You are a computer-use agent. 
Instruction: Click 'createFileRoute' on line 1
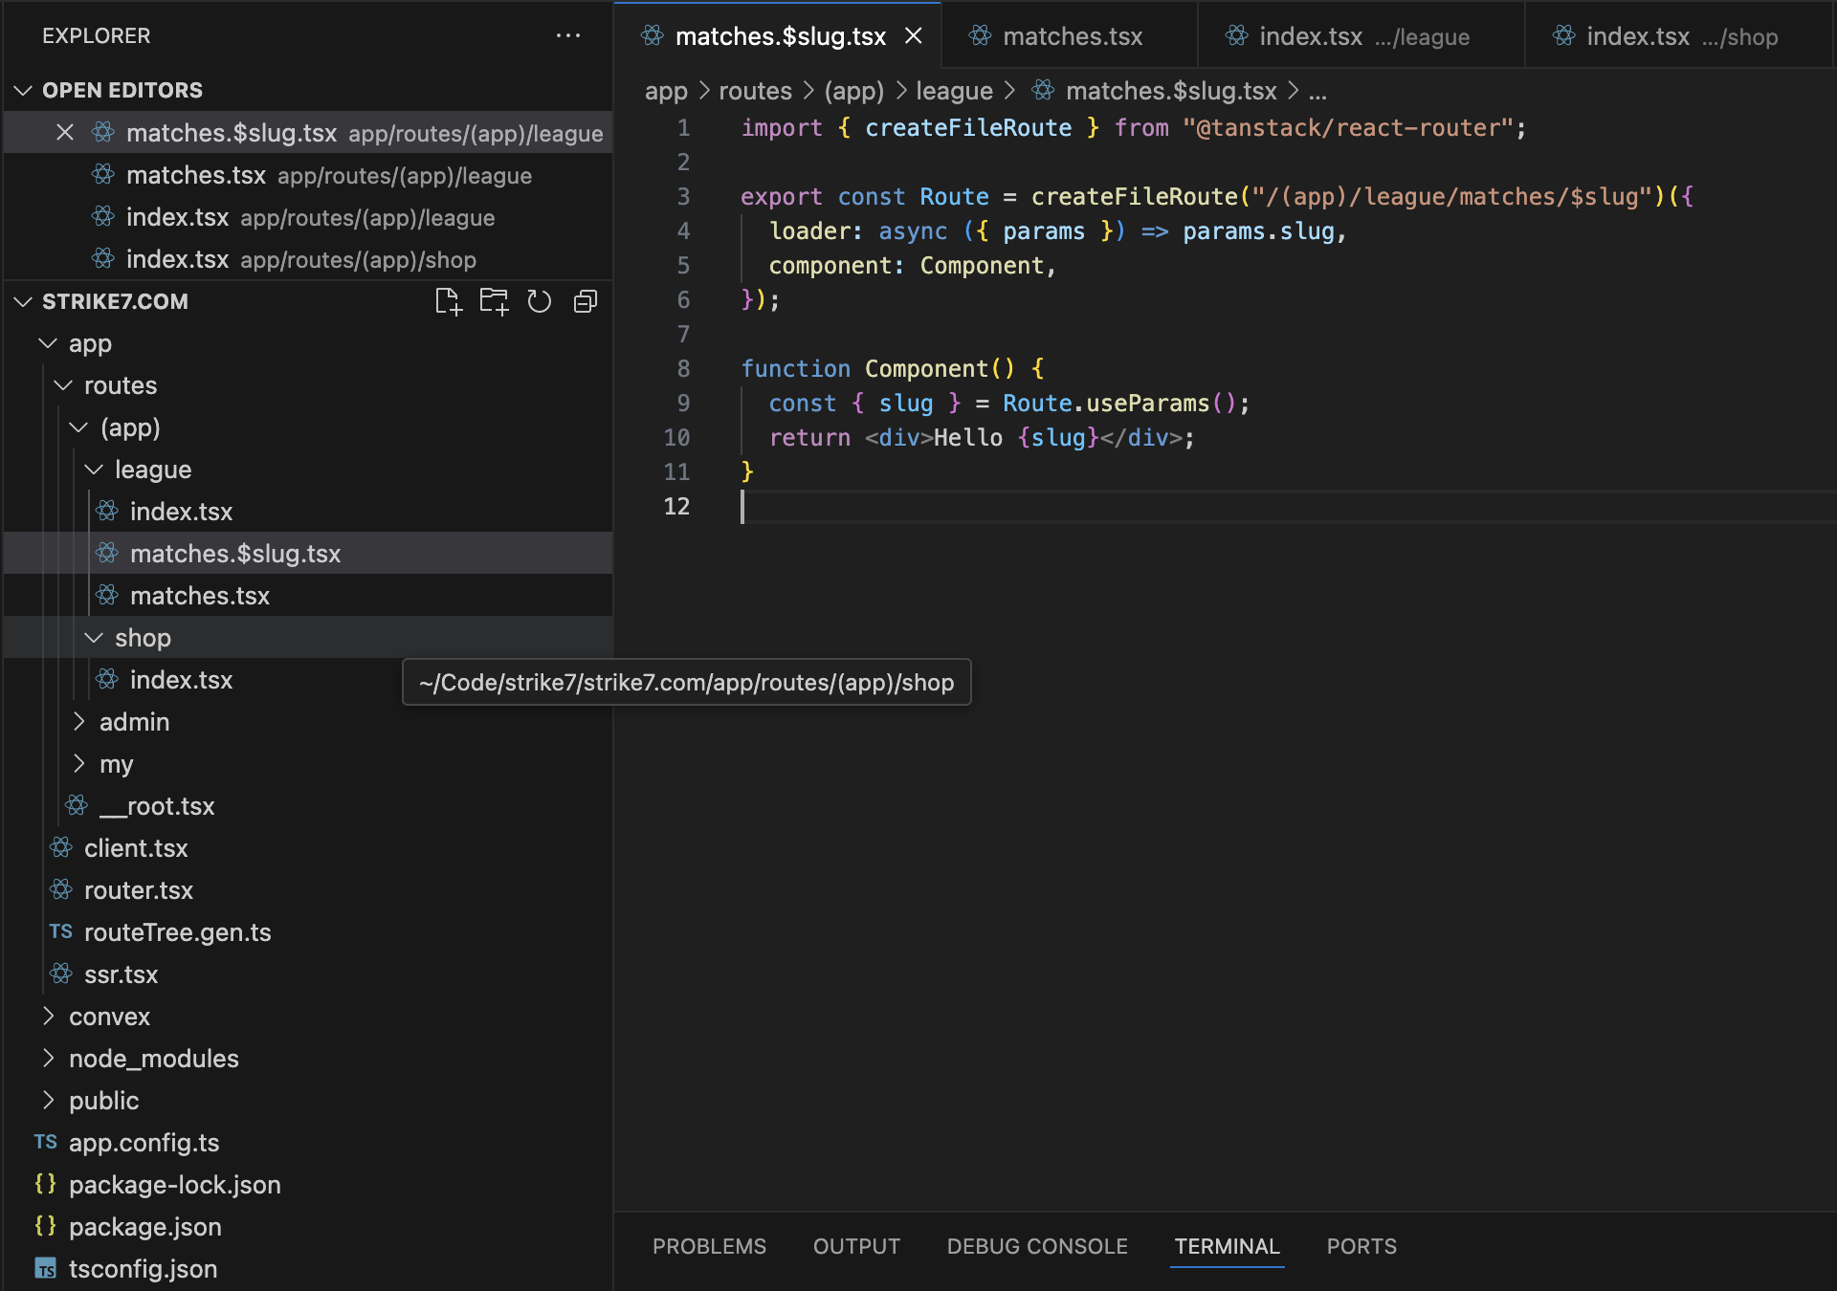point(968,127)
